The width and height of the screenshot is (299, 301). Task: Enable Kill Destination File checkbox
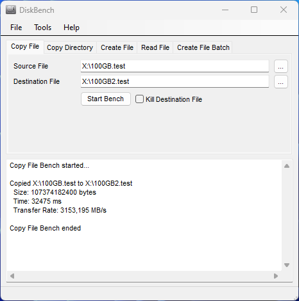(x=139, y=99)
